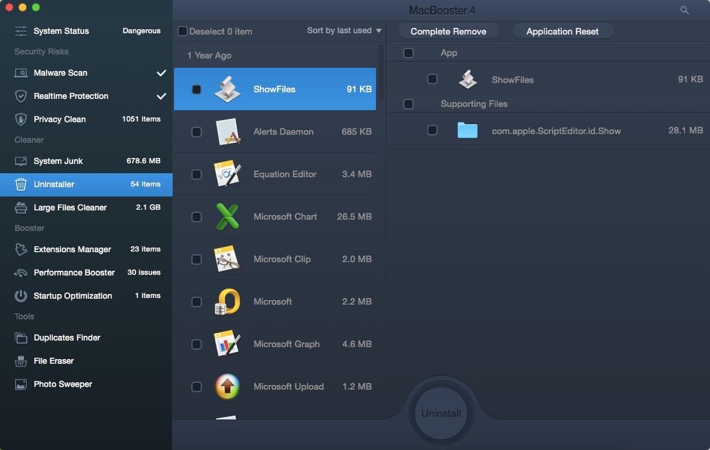
Task: Click the Performance Booster gauge icon
Action: pyautogui.click(x=21, y=273)
